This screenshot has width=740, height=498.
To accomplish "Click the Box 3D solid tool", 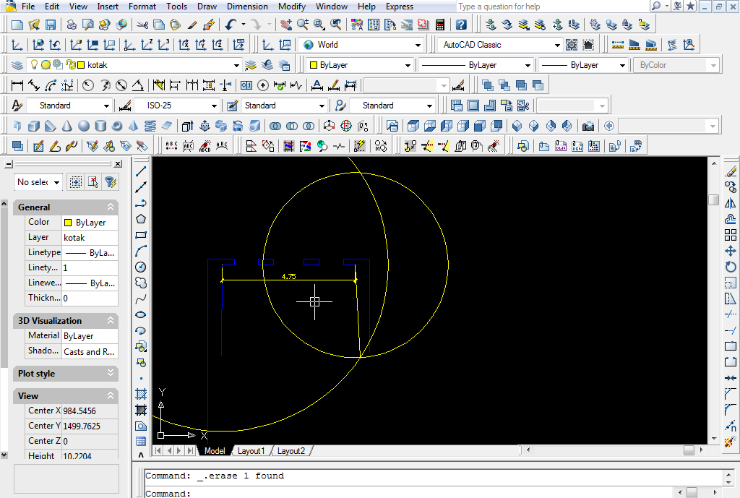I will point(33,126).
